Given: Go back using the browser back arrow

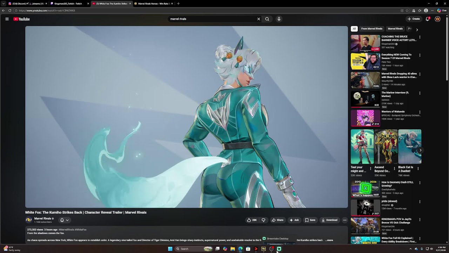Looking at the screenshot, I should pos(4,11).
